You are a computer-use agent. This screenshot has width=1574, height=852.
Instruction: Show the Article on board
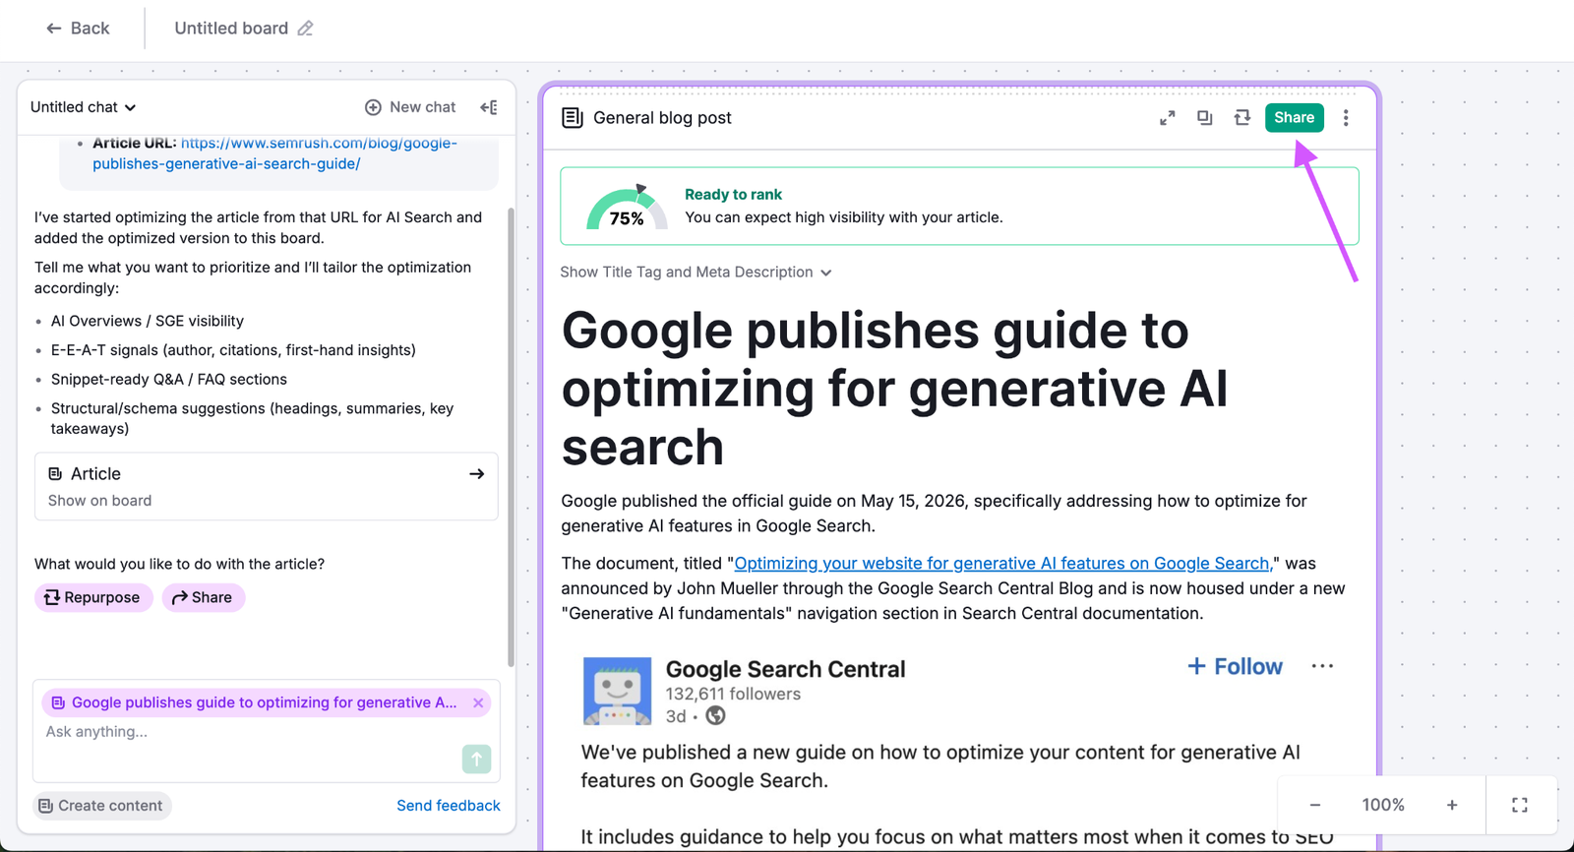(267, 486)
